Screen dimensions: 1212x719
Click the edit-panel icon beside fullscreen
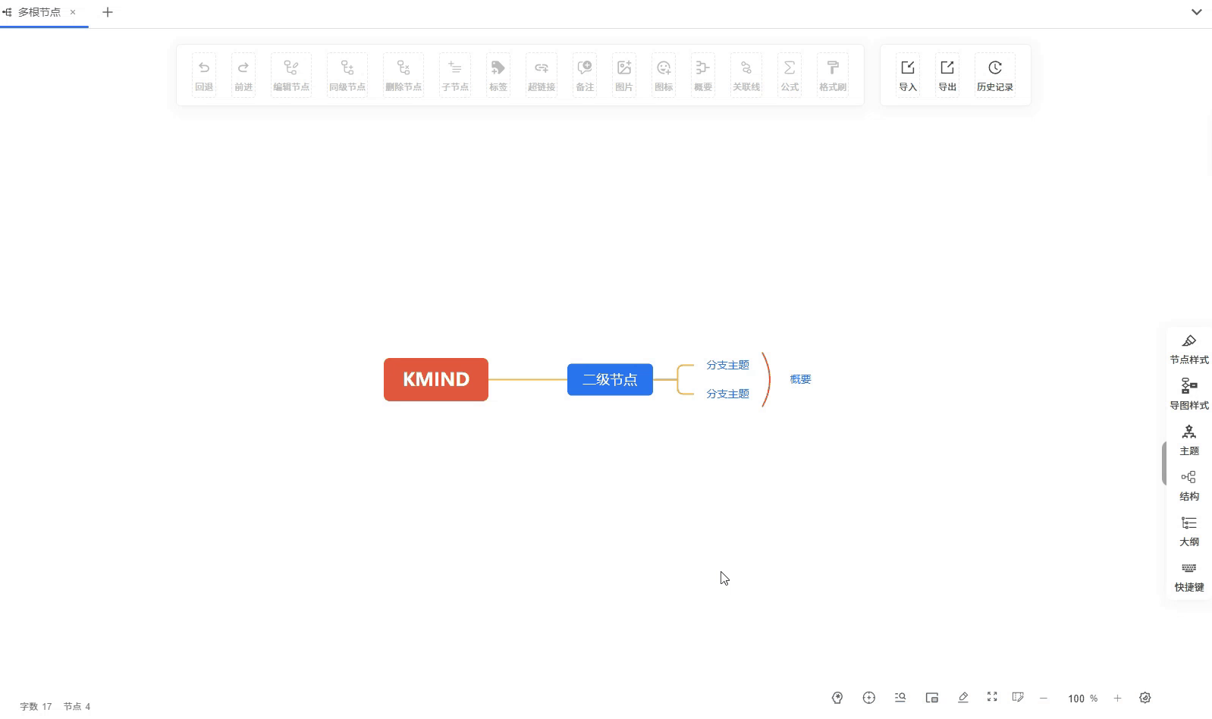[1018, 697]
